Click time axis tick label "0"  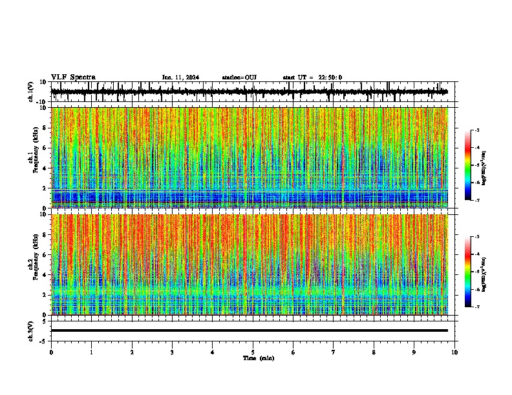[x=51, y=352]
